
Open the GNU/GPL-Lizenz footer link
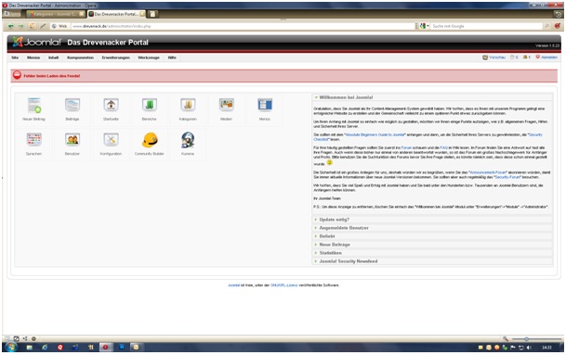pyautogui.click(x=283, y=285)
